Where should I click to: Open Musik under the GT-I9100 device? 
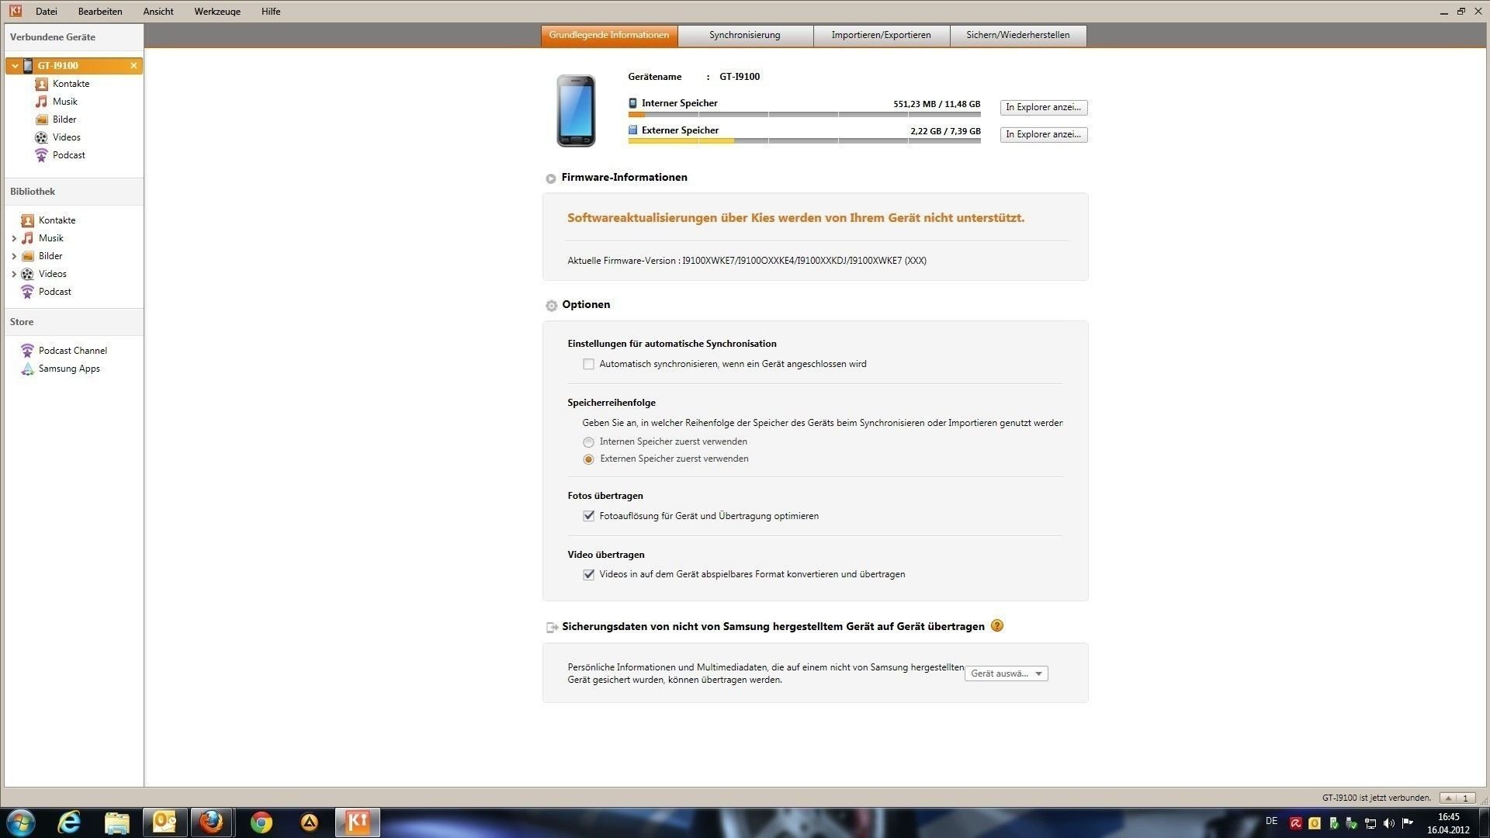click(64, 102)
